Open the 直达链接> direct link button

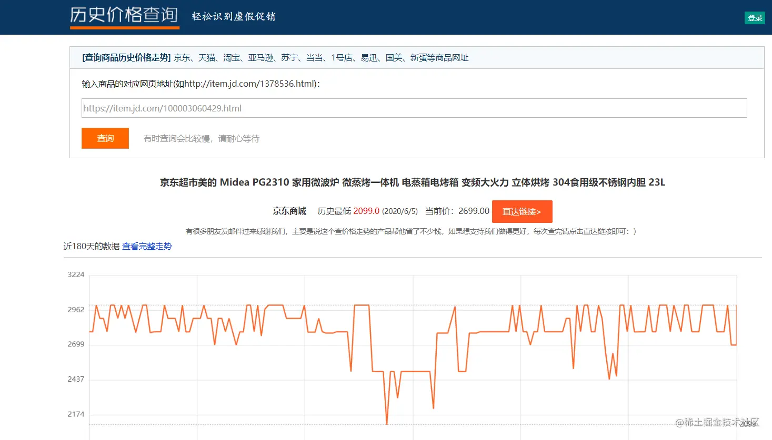[x=522, y=211]
